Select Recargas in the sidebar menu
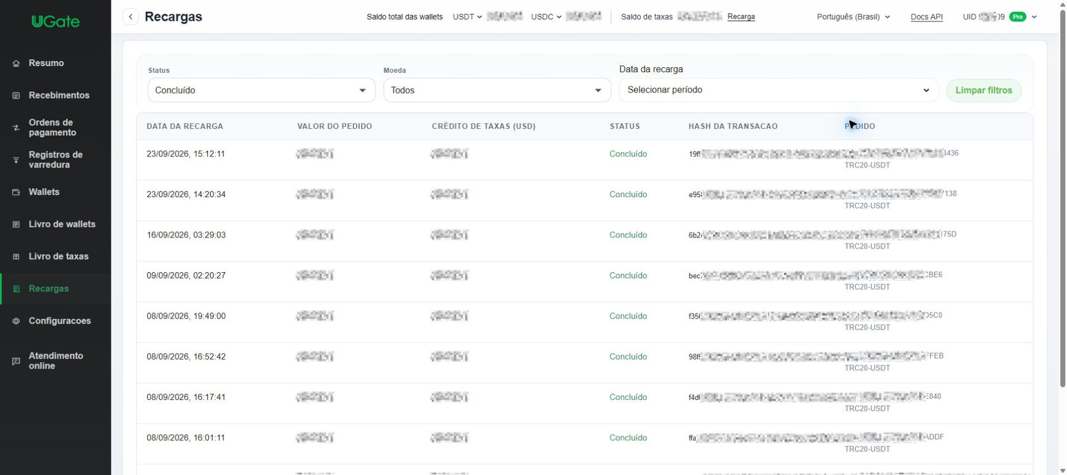The width and height of the screenshot is (1067, 475). (56, 289)
